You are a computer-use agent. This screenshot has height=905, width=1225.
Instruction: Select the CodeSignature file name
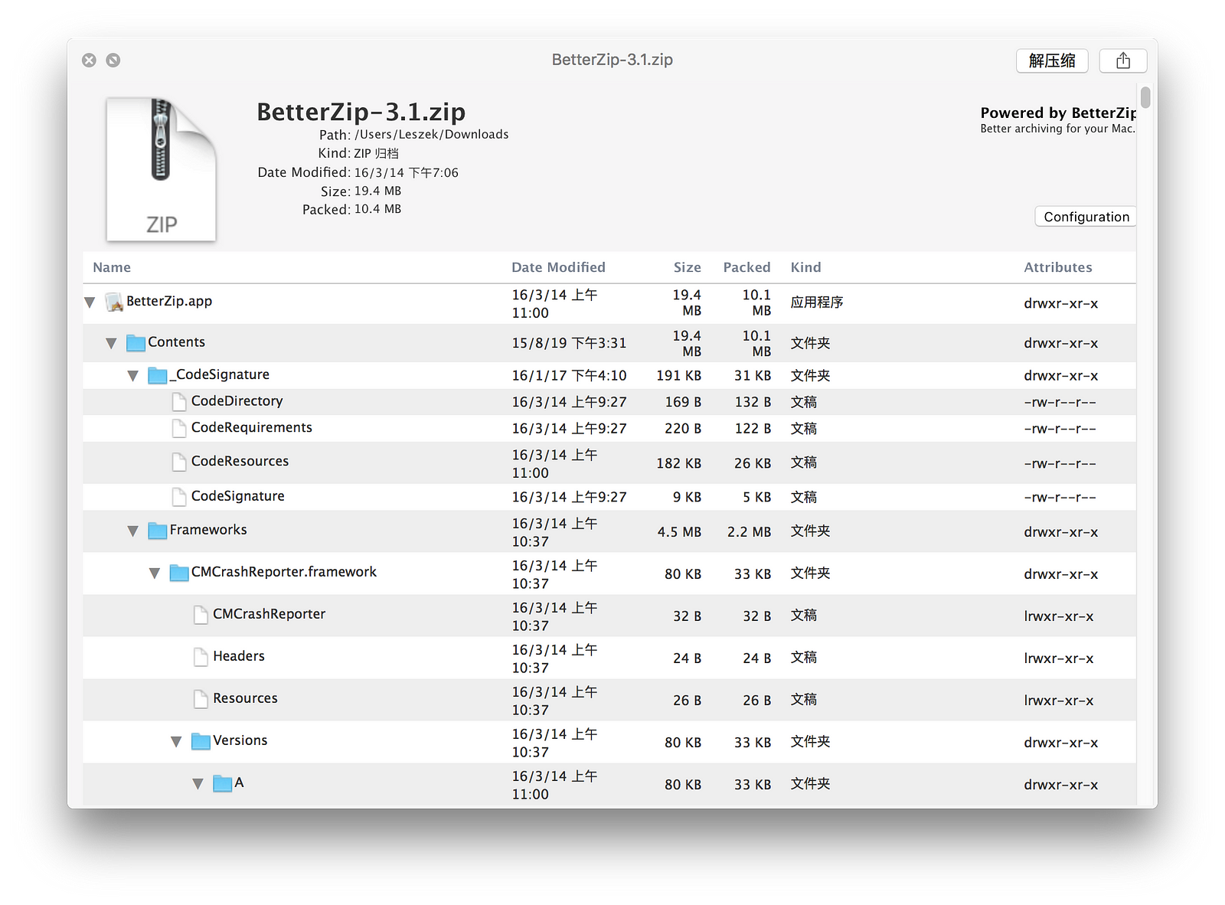point(237,496)
